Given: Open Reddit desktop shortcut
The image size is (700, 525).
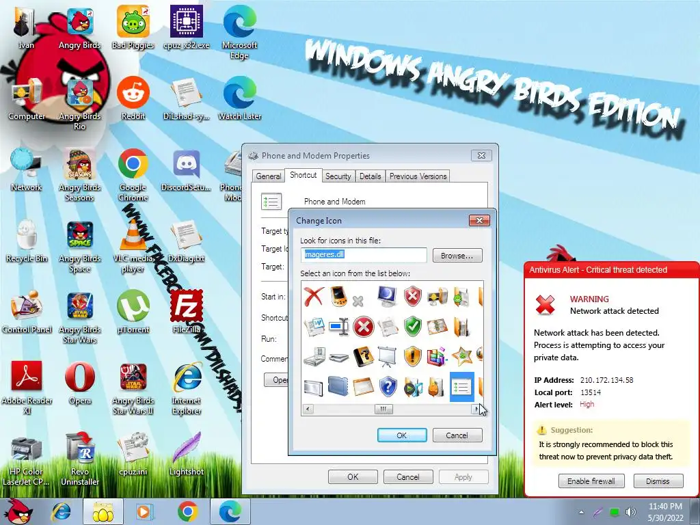Looking at the screenshot, I should [x=133, y=98].
